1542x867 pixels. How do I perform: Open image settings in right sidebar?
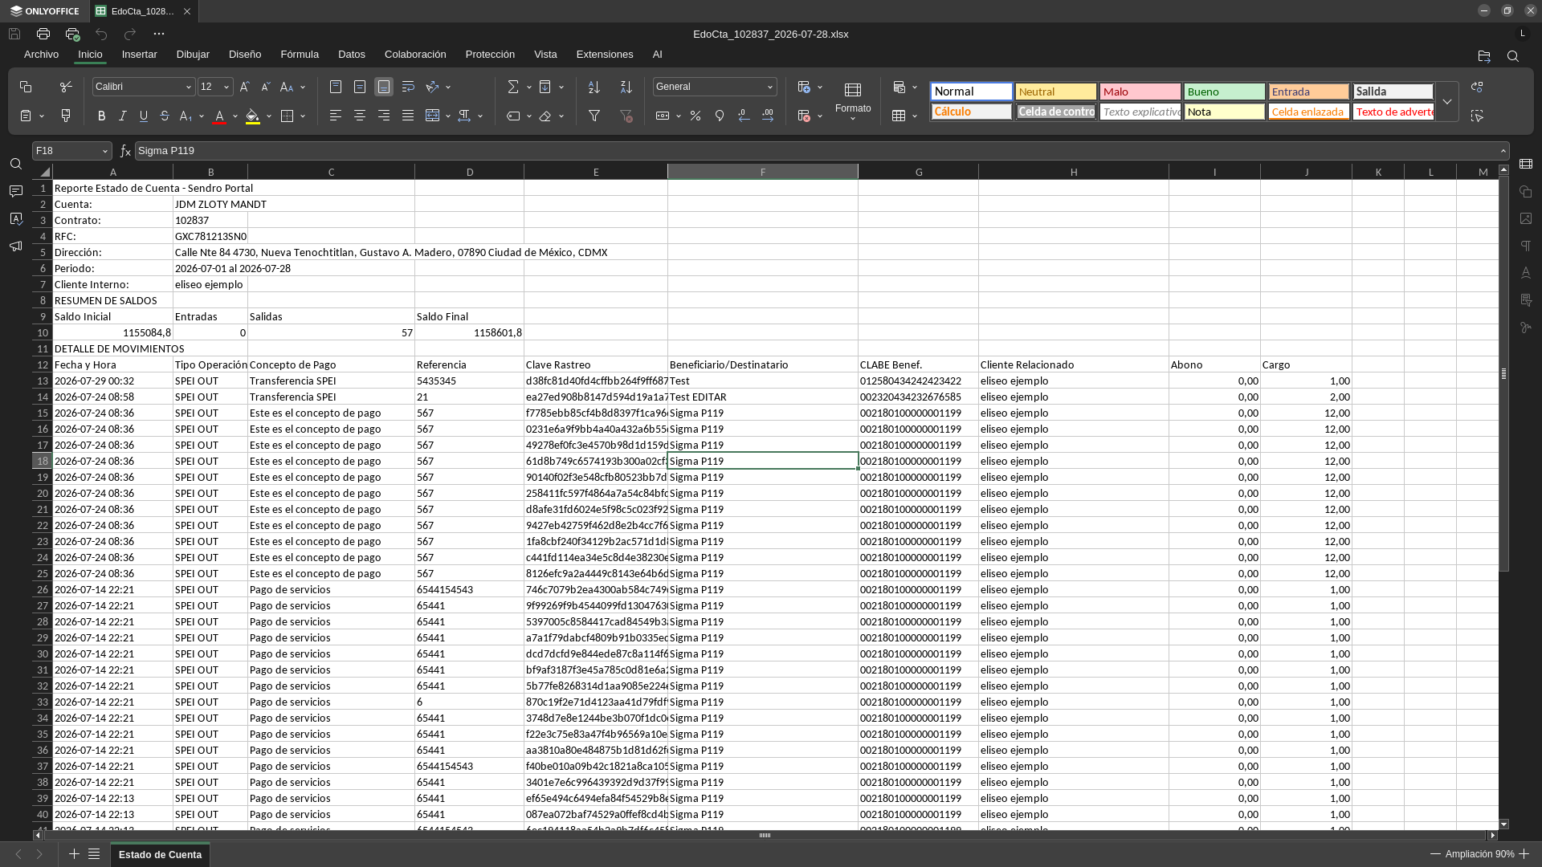coord(1526,218)
